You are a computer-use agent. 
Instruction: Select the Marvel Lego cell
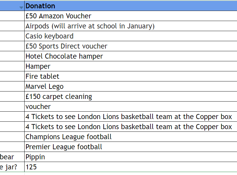[130, 86]
